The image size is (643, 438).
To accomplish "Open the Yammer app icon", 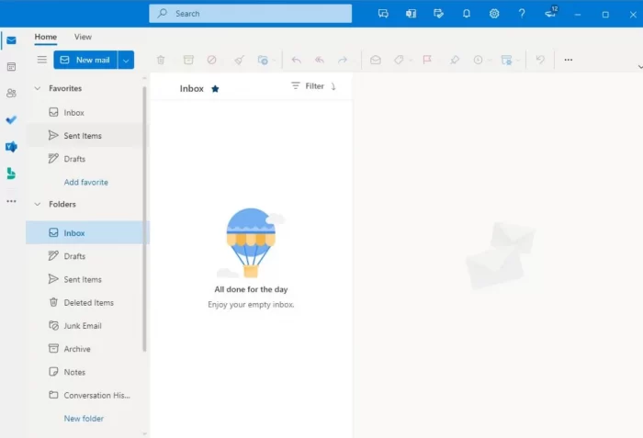I will pos(11,146).
